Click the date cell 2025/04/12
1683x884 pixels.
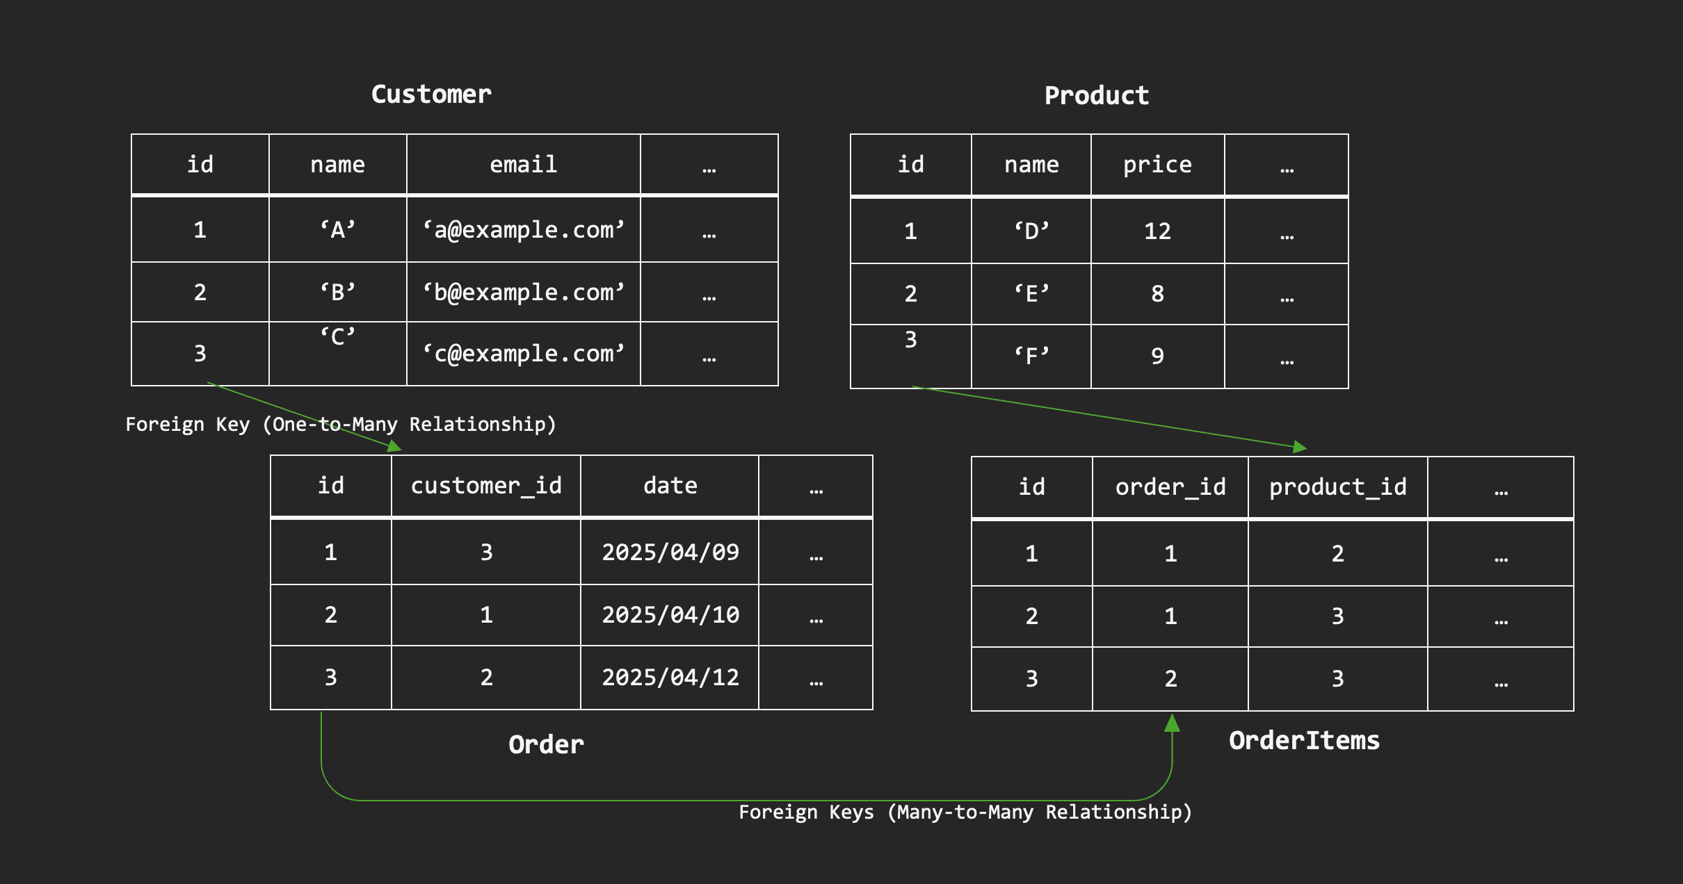[670, 678]
